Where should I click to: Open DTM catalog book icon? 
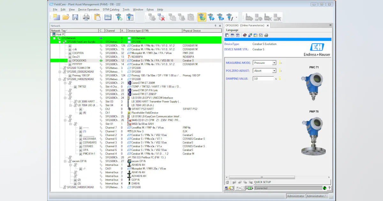[108, 17]
